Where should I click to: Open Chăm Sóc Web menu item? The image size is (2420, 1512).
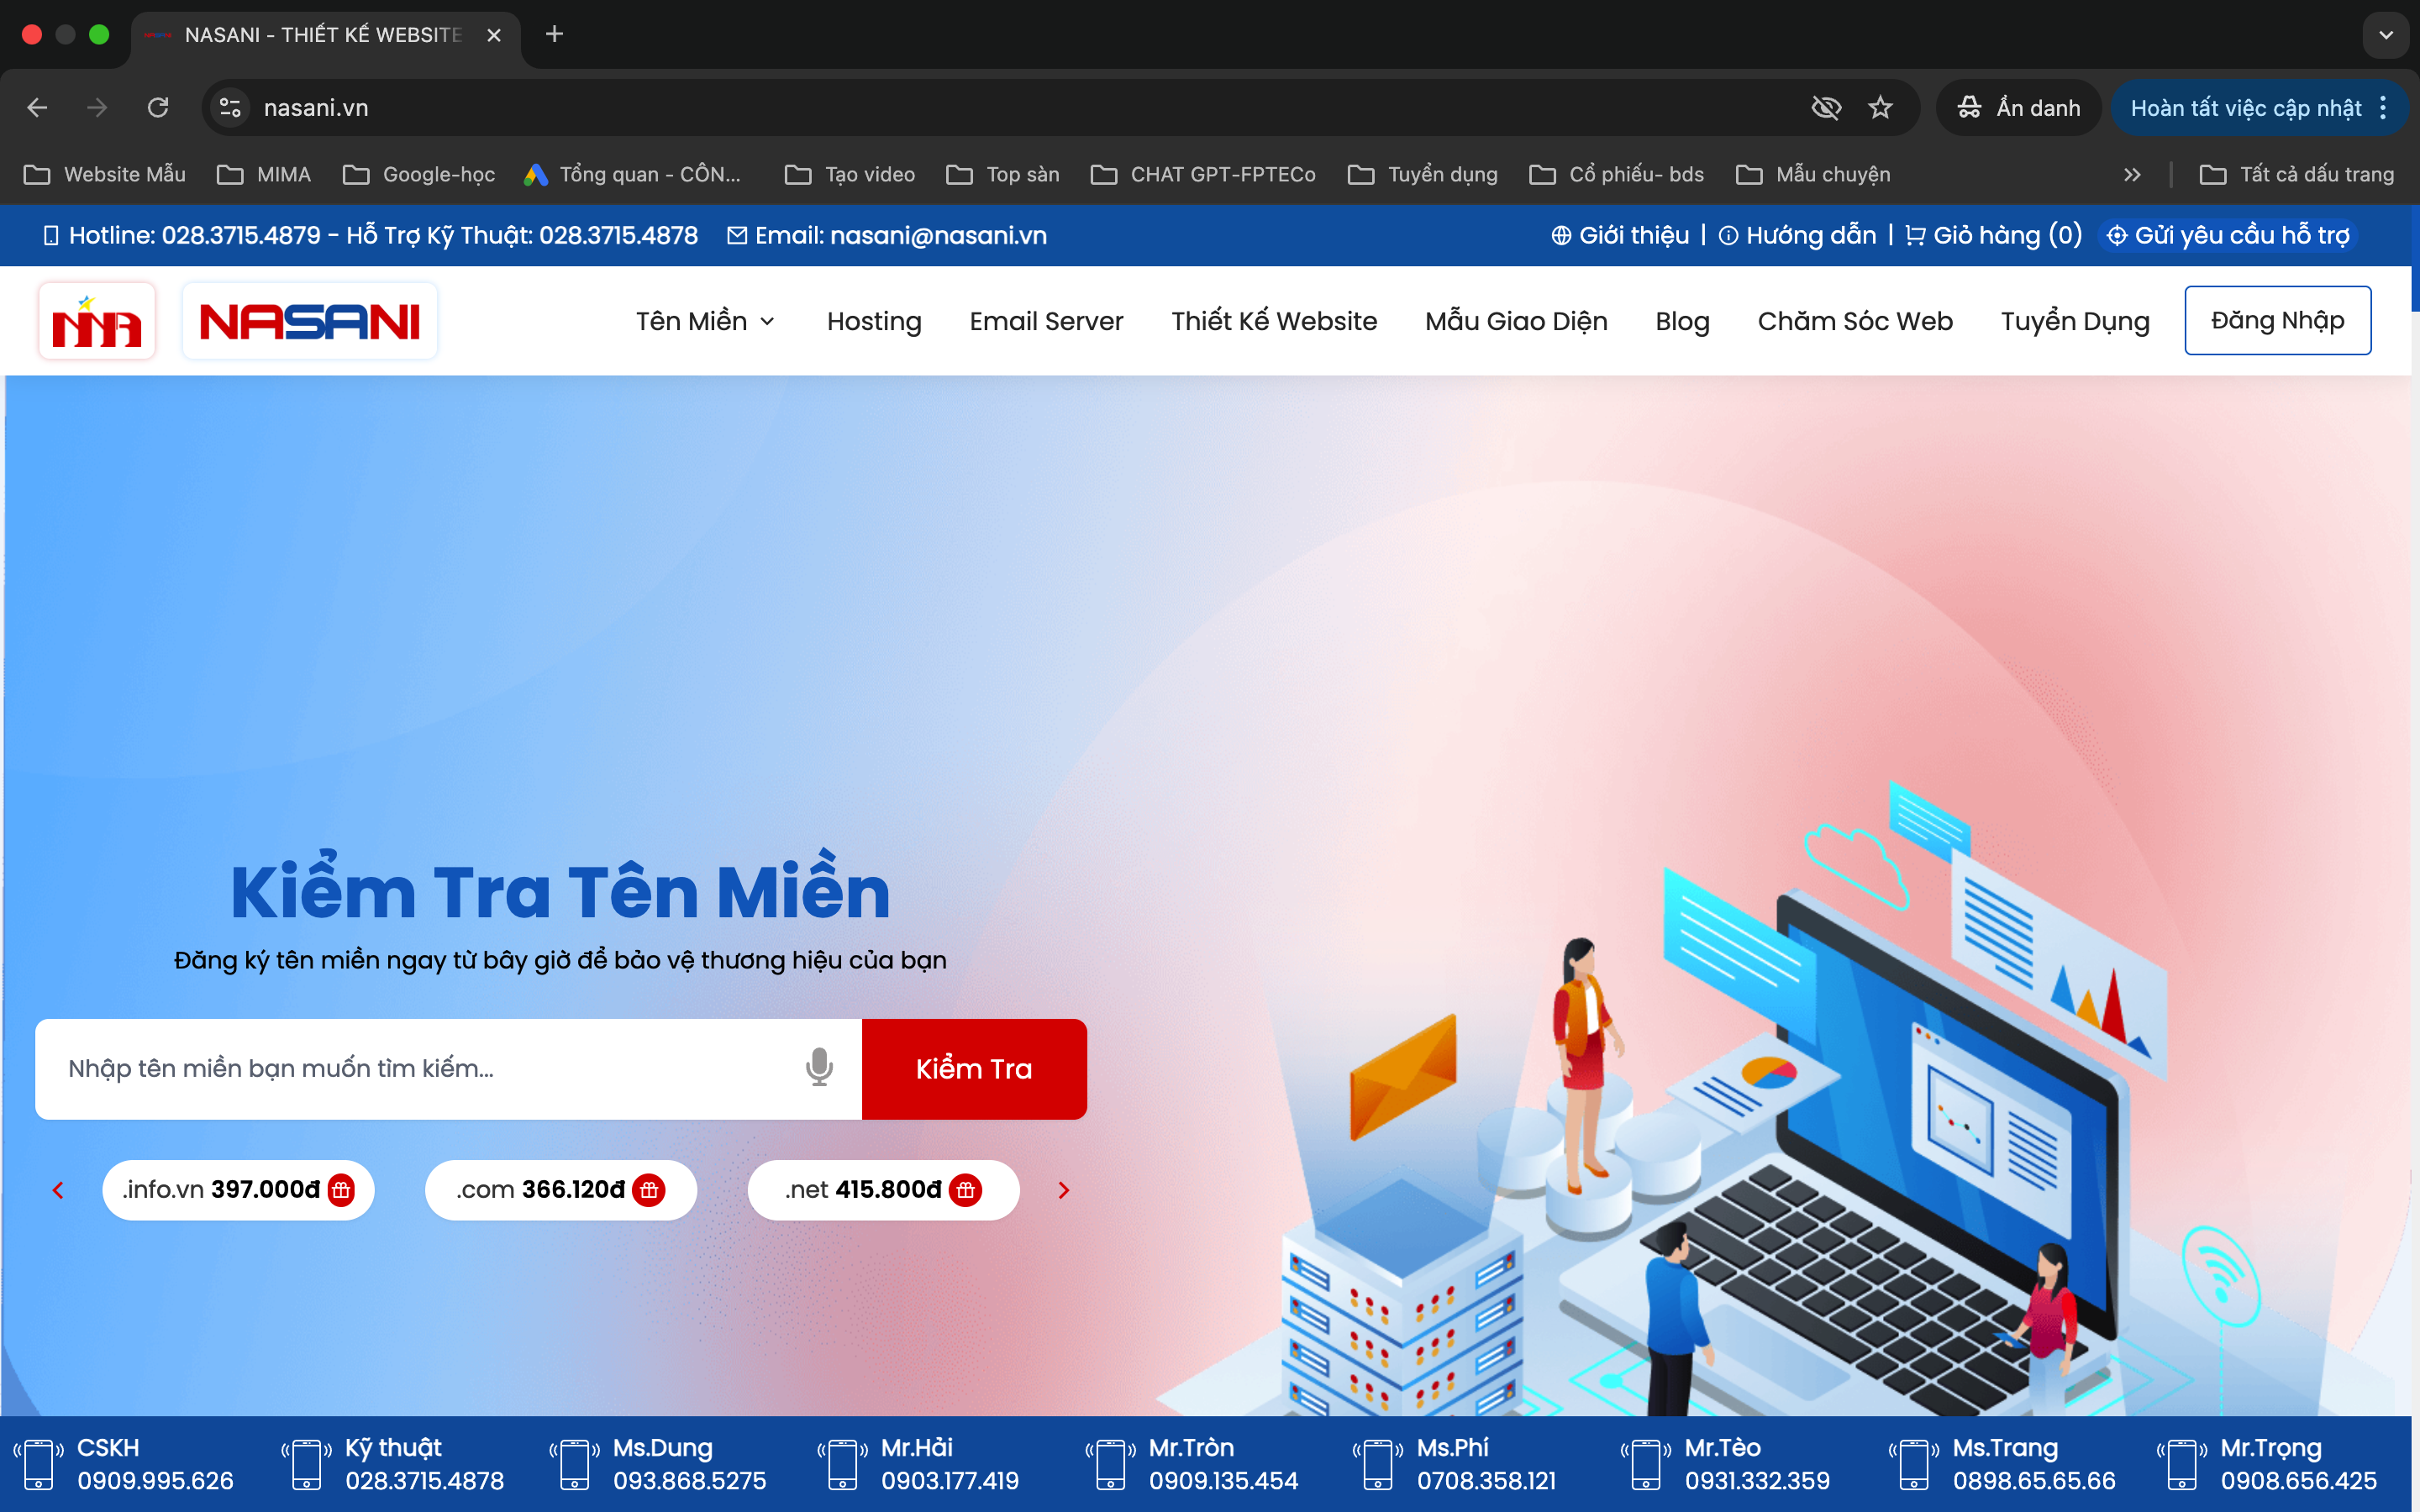[x=1855, y=321]
